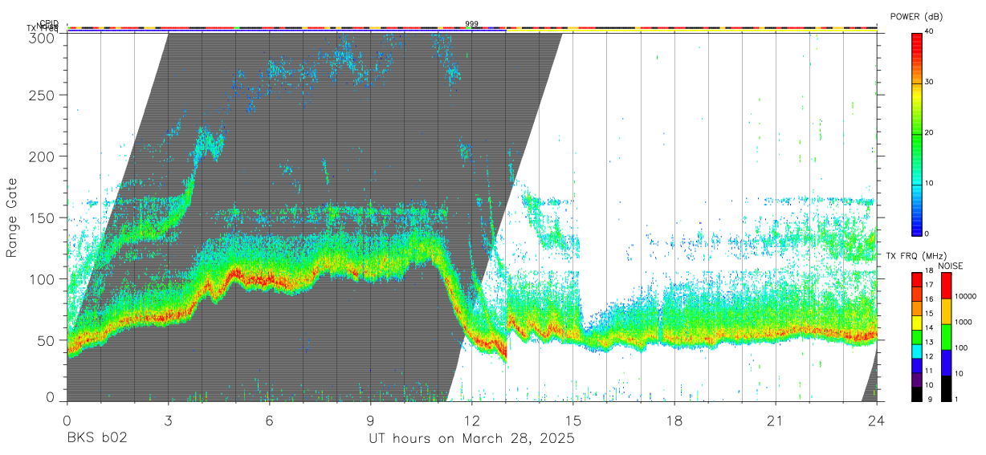Click the 3 tick label on the UT hours axis
The image size is (986, 455).
pyautogui.click(x=168, y=420)
